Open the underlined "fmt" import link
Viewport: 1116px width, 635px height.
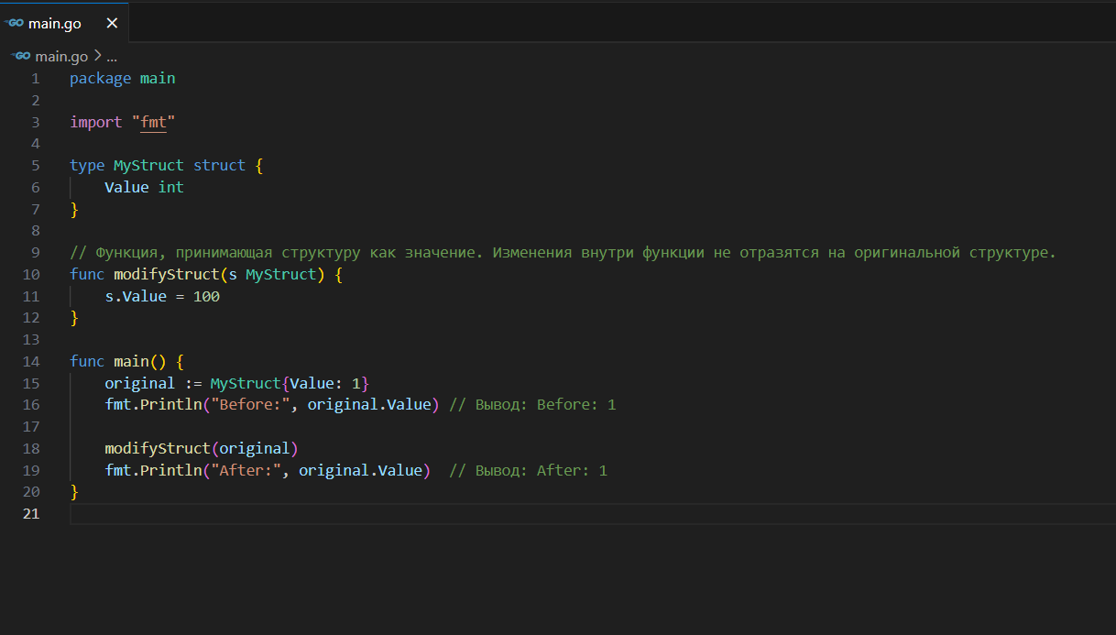pyautogui.click(x=153, y=122)
